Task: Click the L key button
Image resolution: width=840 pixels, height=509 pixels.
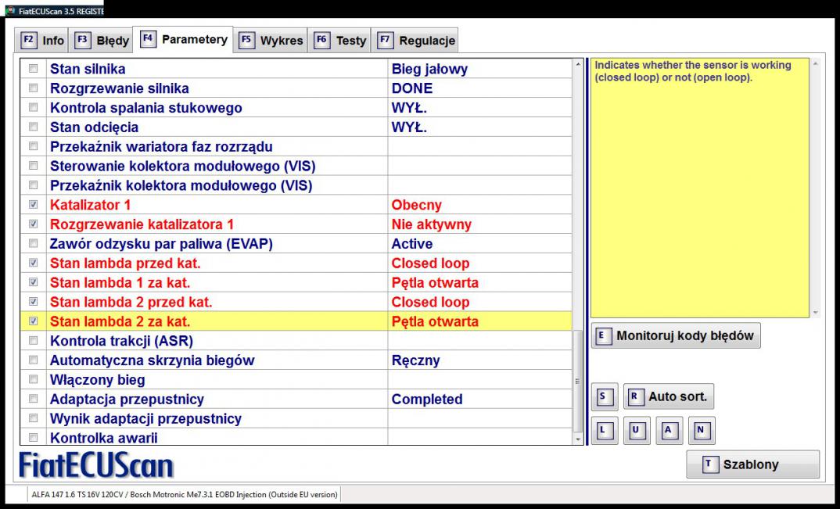Action: pyautogui.click(x=605, y=430)
